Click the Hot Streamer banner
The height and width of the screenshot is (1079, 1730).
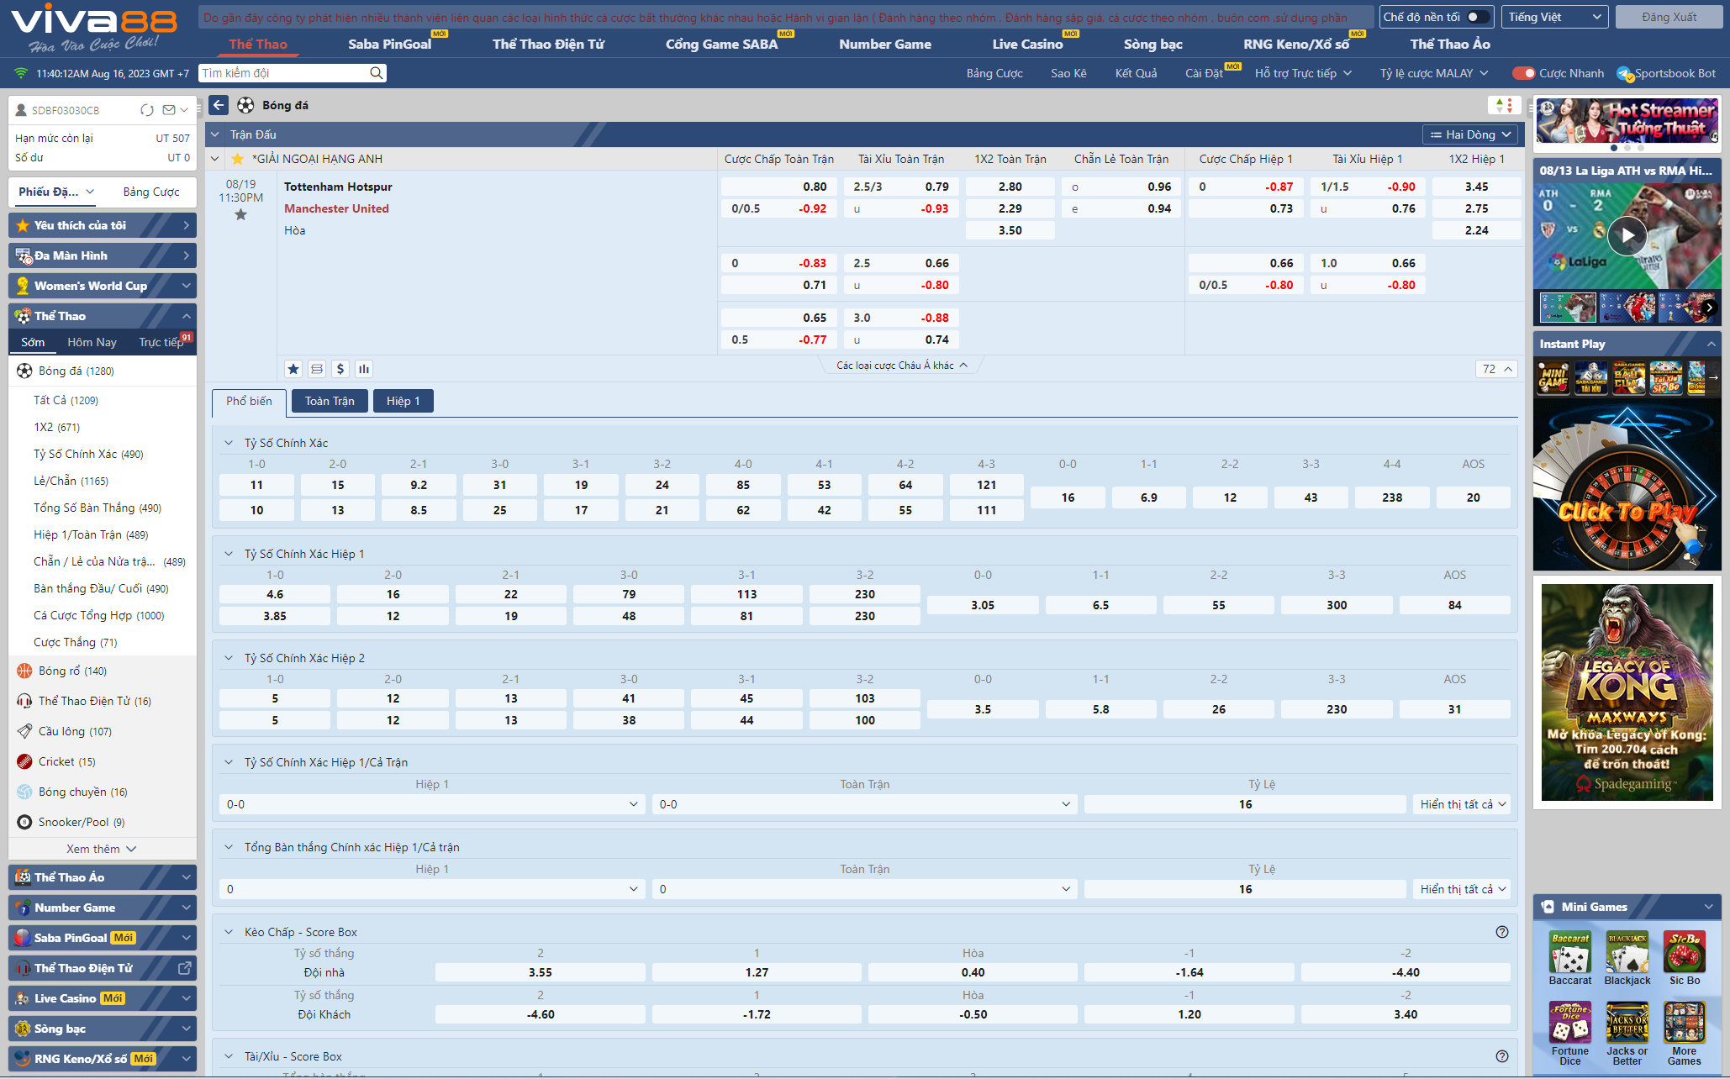1627,120
